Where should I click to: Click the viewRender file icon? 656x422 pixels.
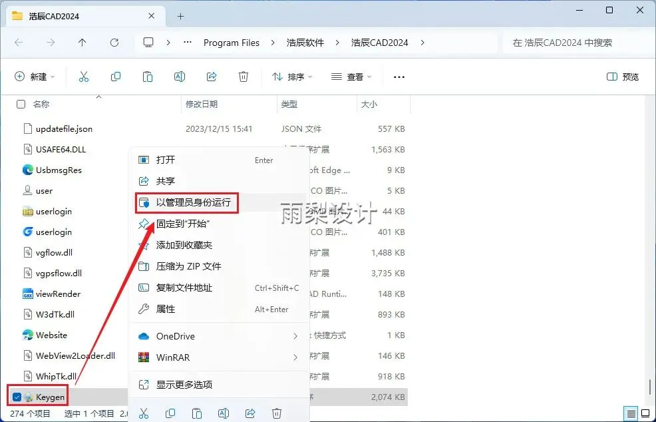[28, 294]
